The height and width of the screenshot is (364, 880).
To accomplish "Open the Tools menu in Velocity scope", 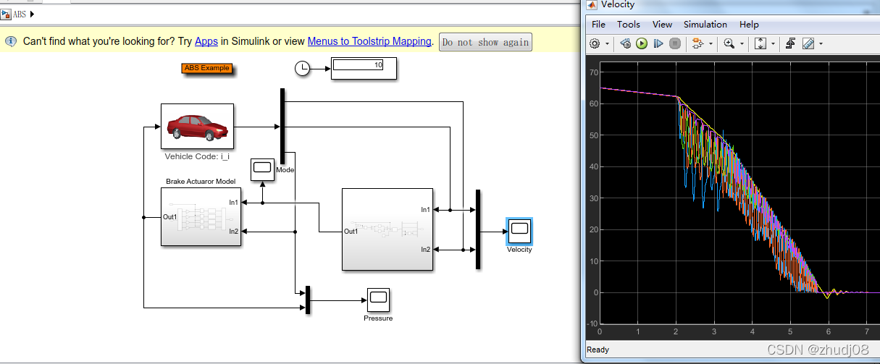I will coord(629,24).
